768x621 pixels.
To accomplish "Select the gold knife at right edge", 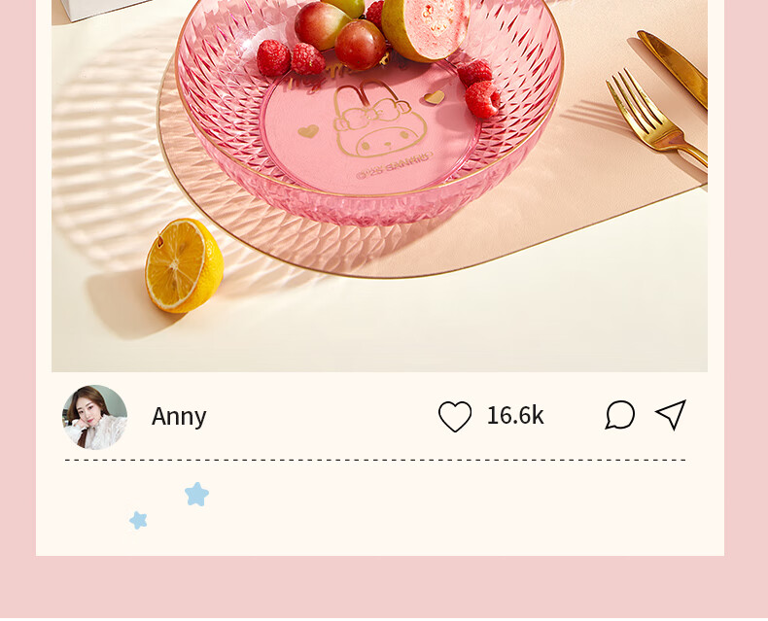I will [x=674, y=68].
